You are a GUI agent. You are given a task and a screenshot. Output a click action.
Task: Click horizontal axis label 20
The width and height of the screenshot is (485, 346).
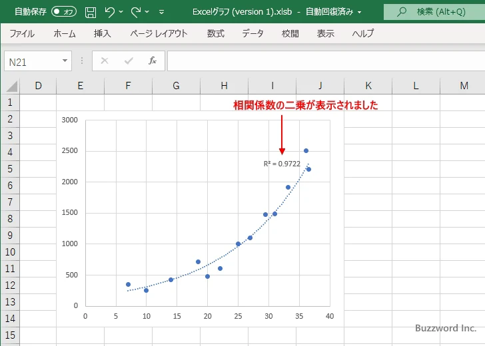208,316
